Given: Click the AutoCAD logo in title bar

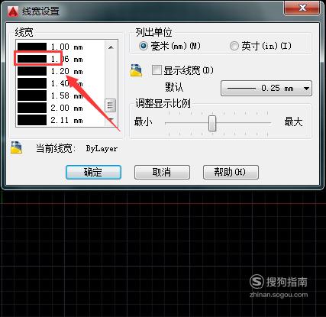Looking at the screenshot, I should click(x=13, y=11).
